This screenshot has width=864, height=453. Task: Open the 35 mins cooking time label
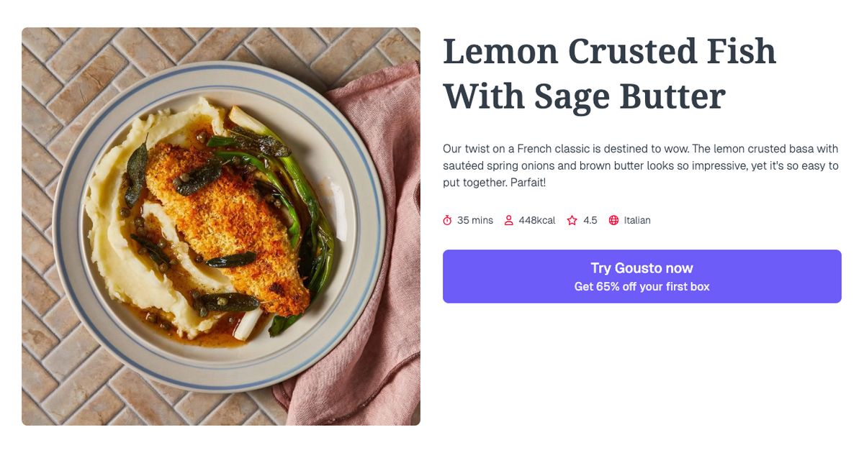click(474, 220)
